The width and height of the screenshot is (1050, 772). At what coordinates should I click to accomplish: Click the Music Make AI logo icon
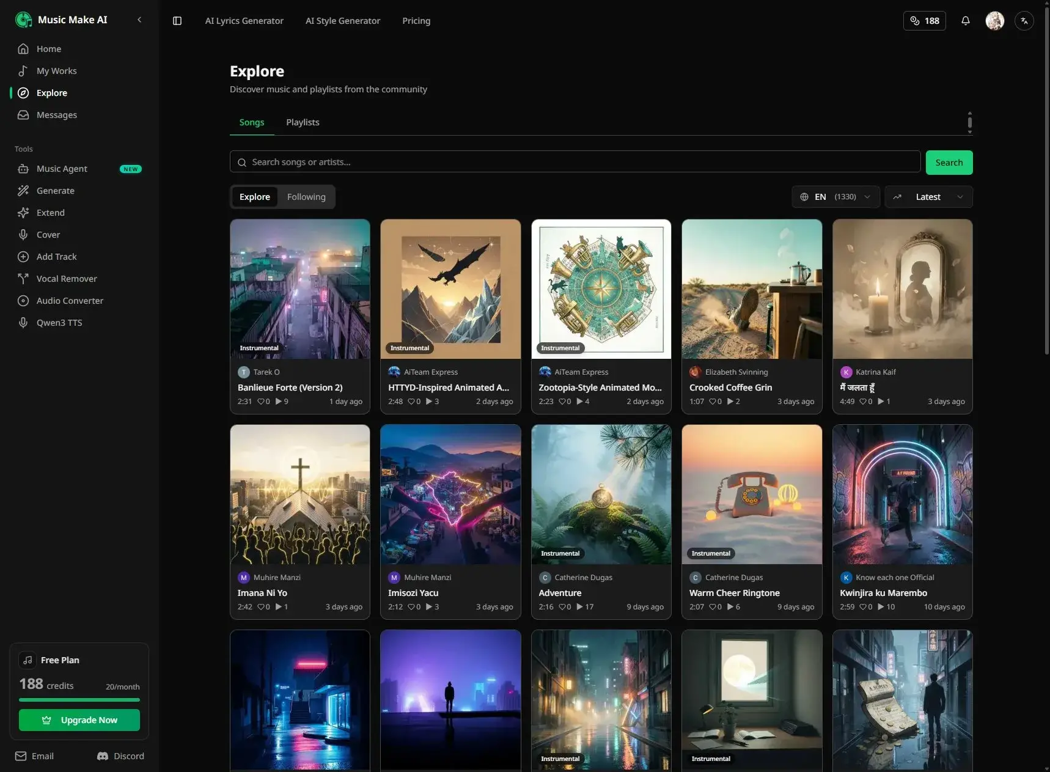point(23,20)
